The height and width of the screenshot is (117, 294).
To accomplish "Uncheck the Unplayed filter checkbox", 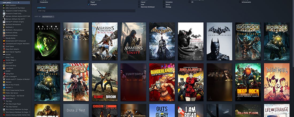I will coord(89,4).
